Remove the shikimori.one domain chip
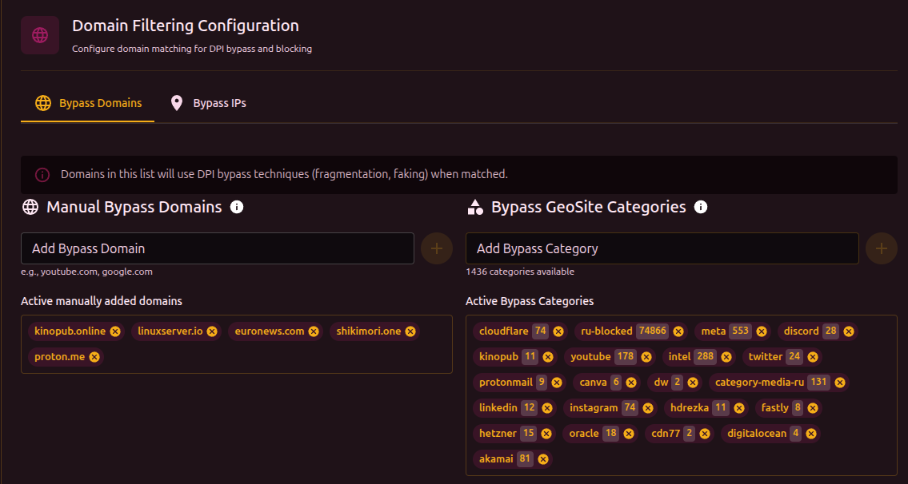908x484 pixels. click(410, 331)
